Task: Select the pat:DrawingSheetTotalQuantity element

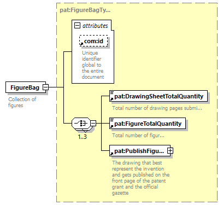Action: (159, 96)
